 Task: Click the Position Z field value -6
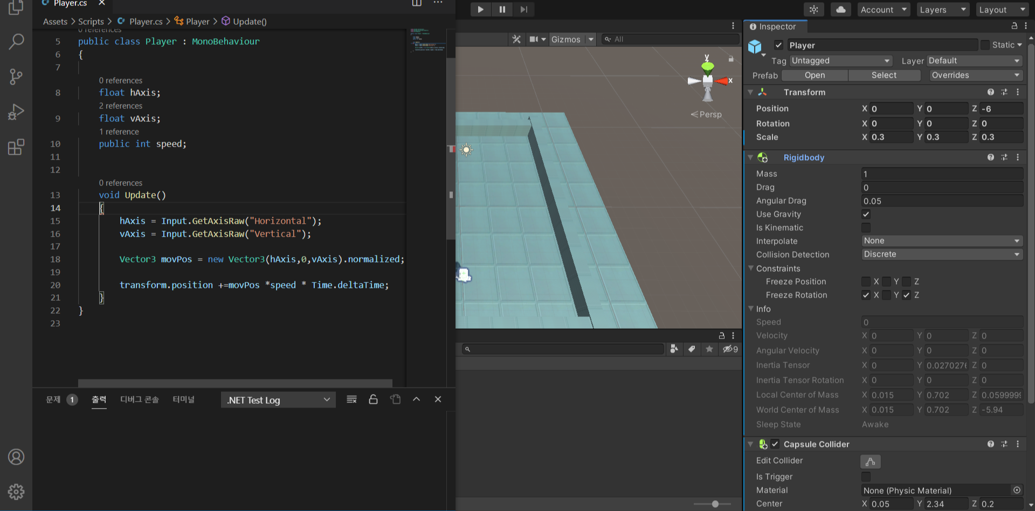[x=1001, y=109]
